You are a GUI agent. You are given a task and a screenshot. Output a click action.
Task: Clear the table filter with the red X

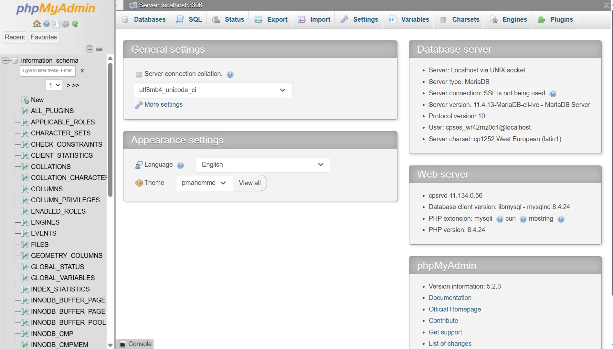coord(82,70)
